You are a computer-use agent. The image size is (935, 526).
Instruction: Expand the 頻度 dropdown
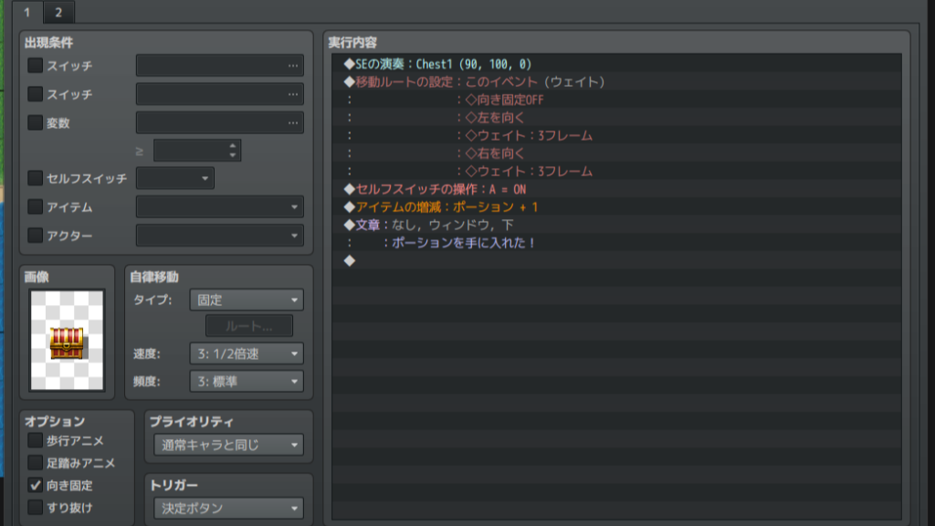pos(247,382)
